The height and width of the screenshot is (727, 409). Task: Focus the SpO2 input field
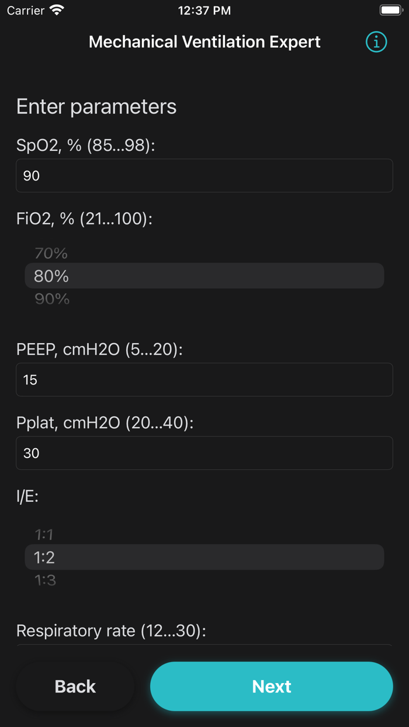tap(204, 175)
